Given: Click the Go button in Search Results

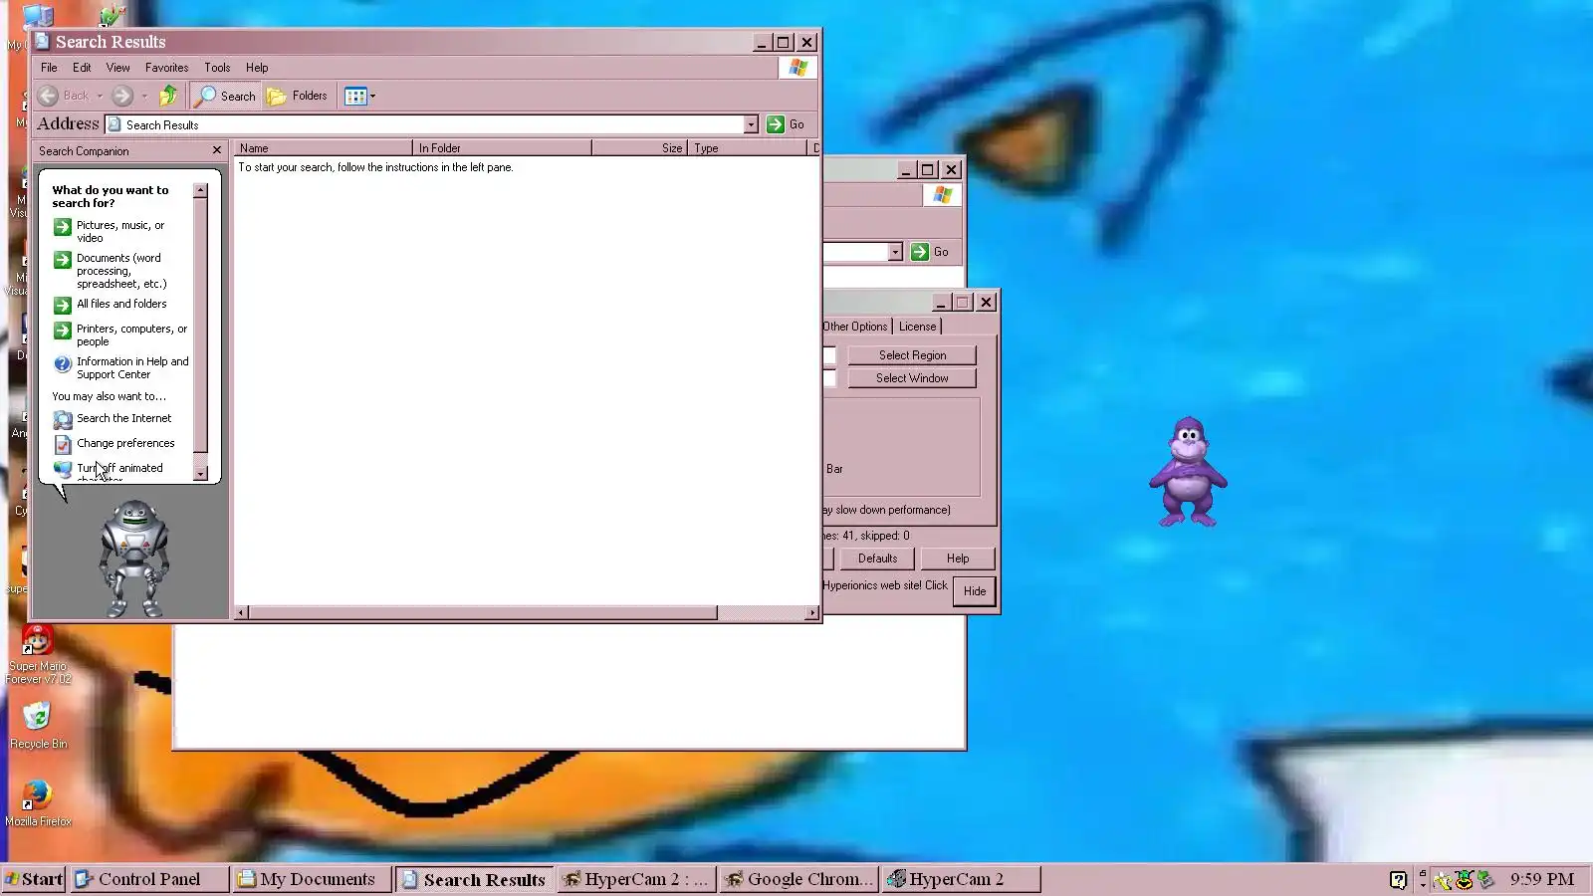Looking at the screenshot, I should coord(787,124).
